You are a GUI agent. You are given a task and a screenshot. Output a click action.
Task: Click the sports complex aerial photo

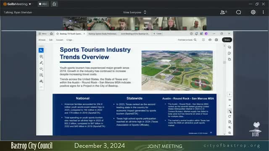tap(177, 70)
